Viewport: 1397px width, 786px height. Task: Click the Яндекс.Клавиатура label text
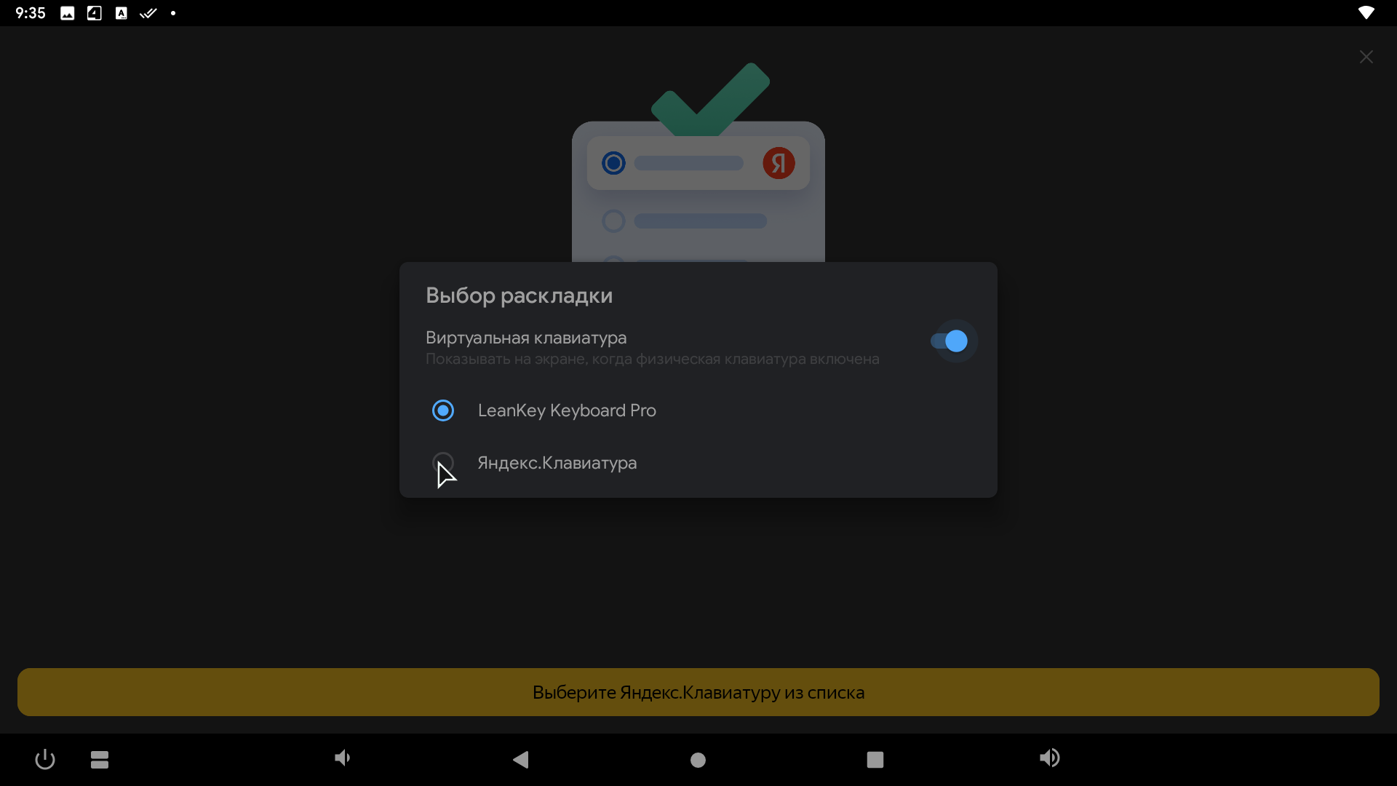click(557, 463)
